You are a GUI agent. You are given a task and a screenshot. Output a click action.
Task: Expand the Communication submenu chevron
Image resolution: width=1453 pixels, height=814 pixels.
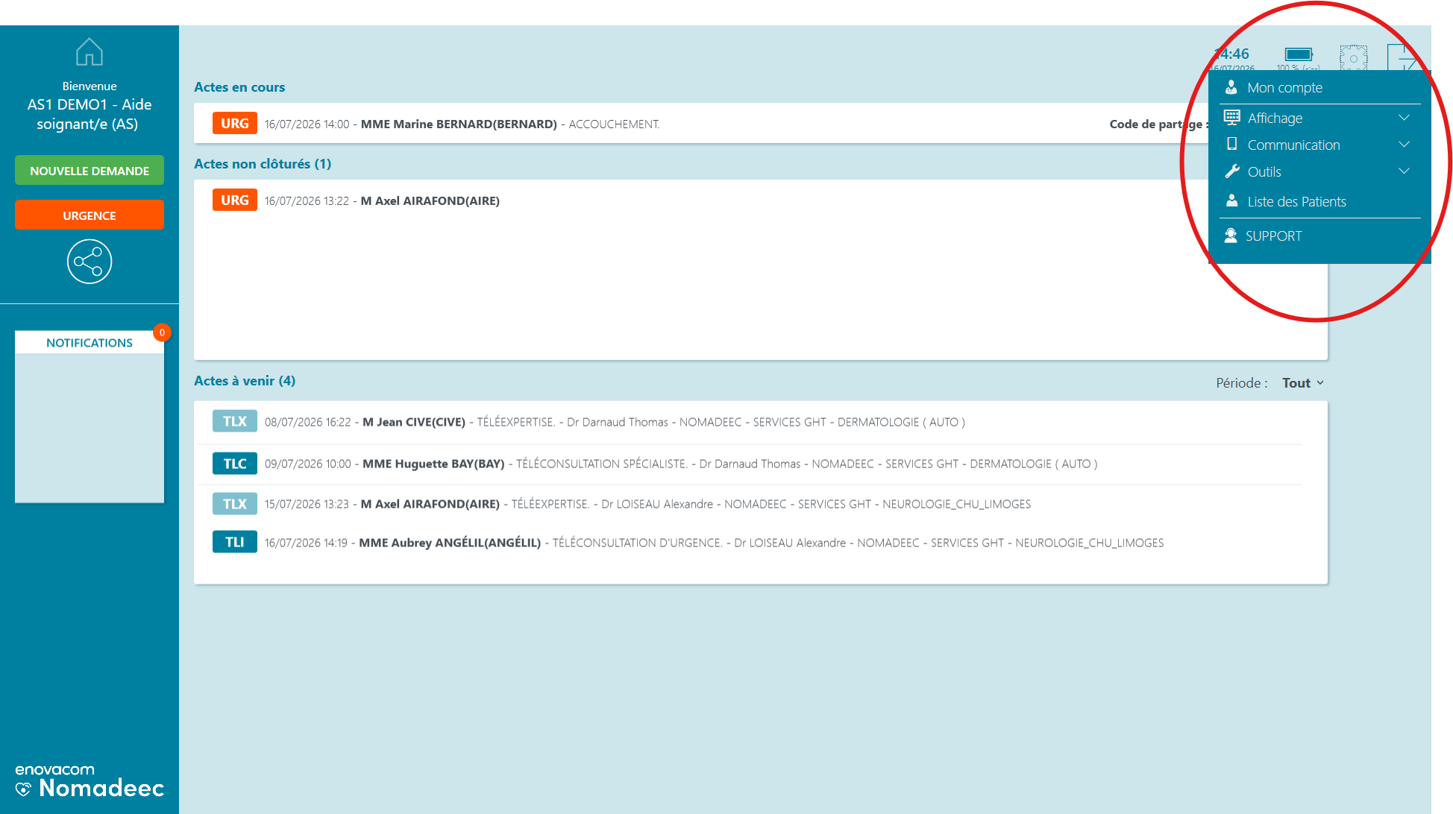pos(1404,145)
